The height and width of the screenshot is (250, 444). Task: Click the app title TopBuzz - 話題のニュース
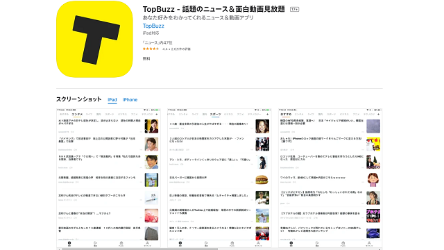(214, 9)
